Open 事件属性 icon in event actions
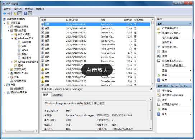This screenshot has height=140, width=195. click(159, 91)
